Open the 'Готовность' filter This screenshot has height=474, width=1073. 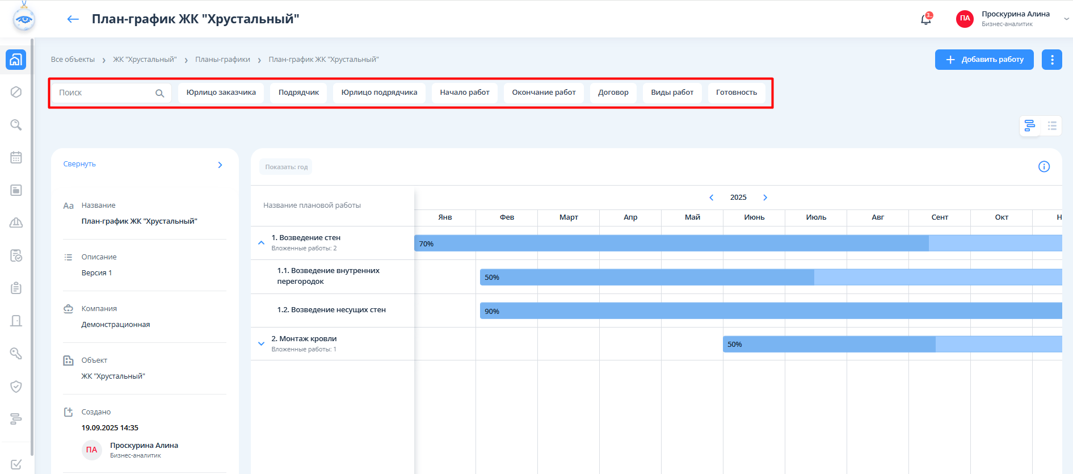click(736, 93)
